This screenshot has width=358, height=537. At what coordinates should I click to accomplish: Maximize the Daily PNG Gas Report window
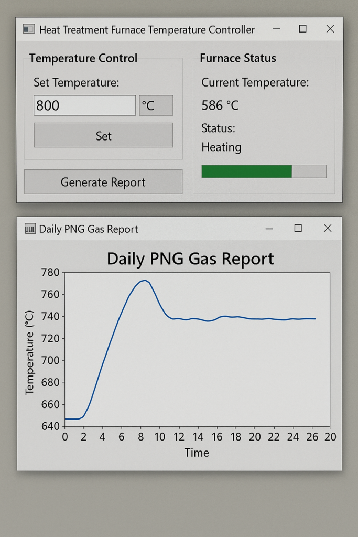(x=298, y=228)
